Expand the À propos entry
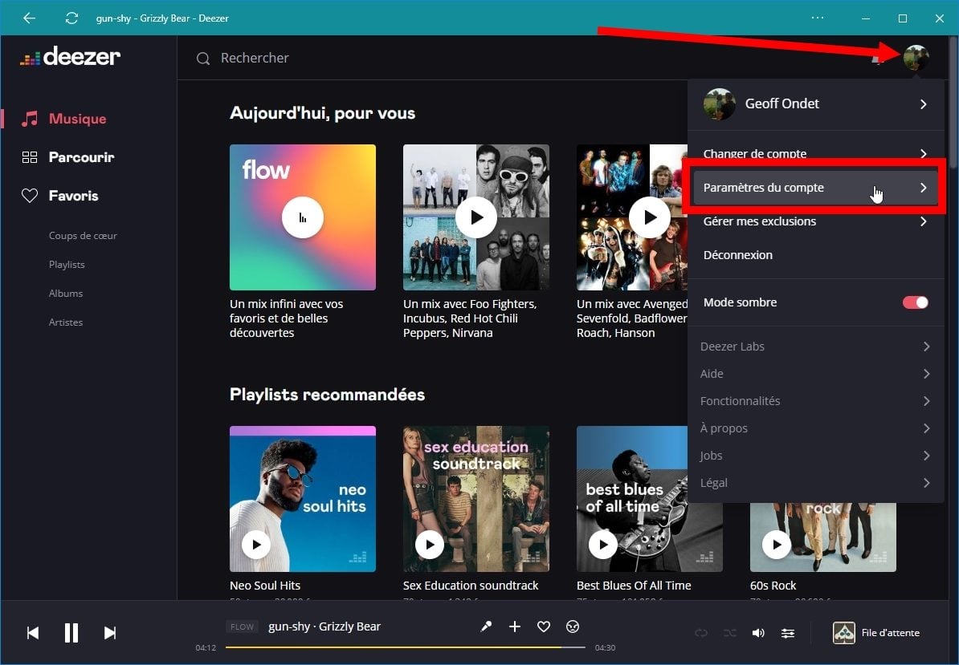959x665 pixels. (x=816, y=428)
